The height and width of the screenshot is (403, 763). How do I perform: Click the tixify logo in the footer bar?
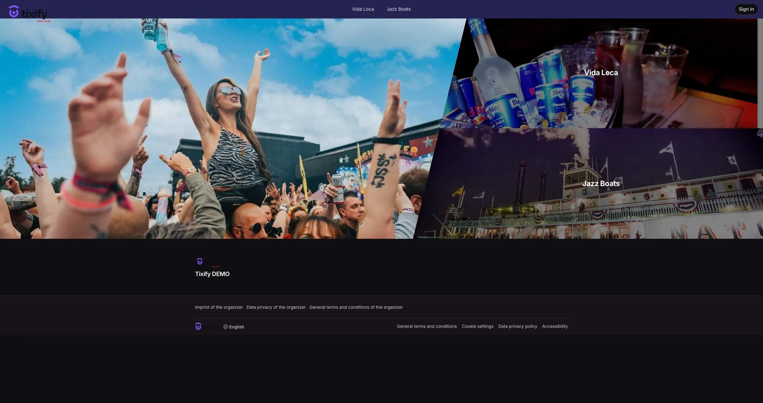[206, 327]
